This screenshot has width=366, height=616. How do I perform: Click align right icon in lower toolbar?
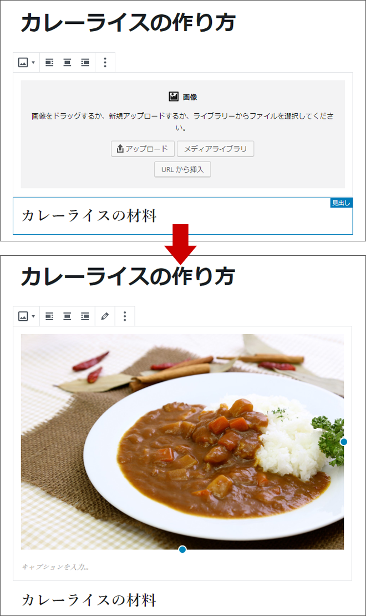pos(85,316)
